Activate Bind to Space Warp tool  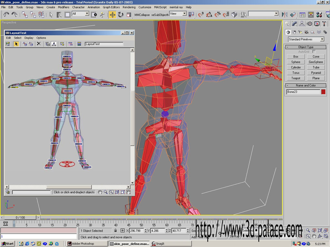41,14
